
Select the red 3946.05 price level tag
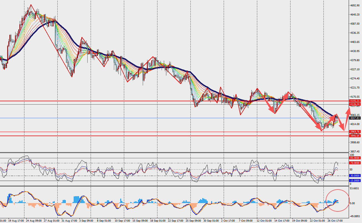click(x=355, y=136)
